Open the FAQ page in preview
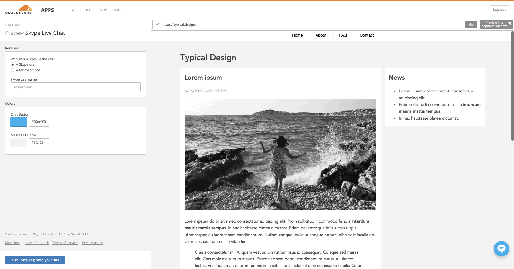 point(343,35)
